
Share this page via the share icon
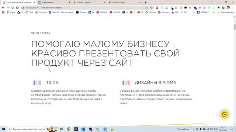pyautogui.click(x=147, y=8)
